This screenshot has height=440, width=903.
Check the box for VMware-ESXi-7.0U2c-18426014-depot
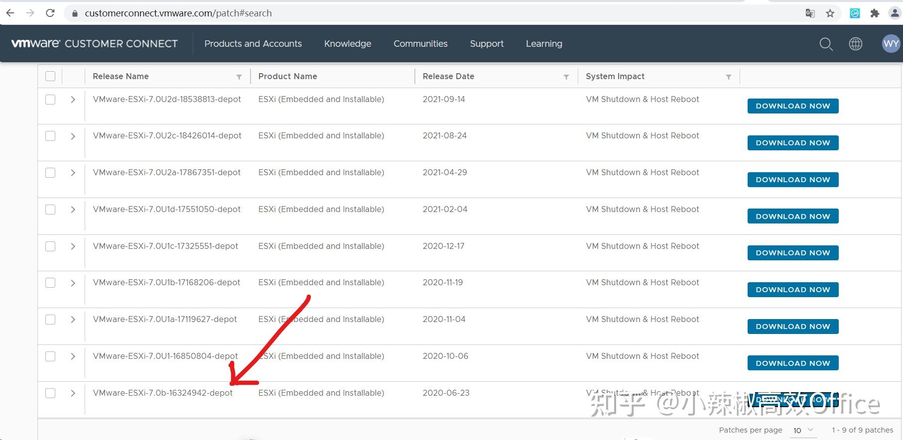click(x=50, y=136)
